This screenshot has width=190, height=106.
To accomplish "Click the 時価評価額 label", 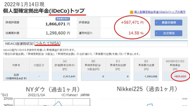I will pos(12,22).
